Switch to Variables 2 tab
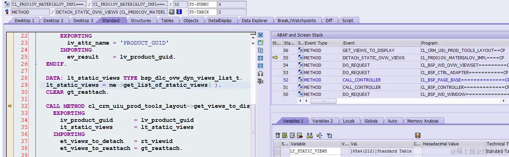 (323, 121)
